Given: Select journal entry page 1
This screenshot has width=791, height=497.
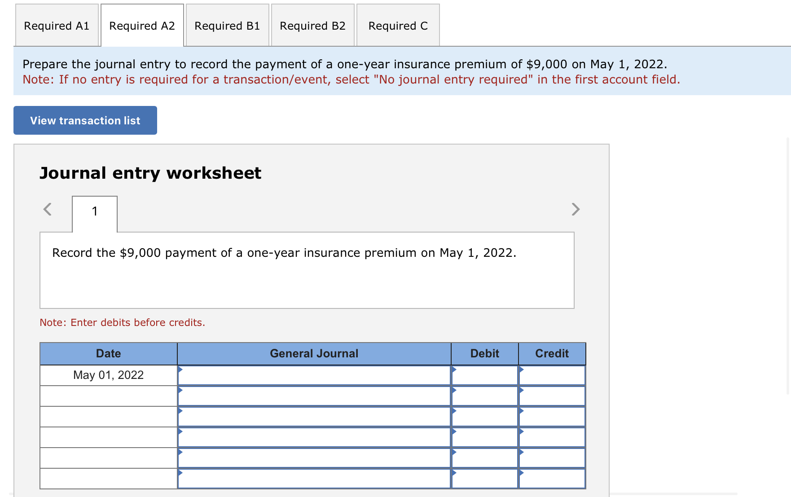Looking at the screenshot, I should pos(94,211).
